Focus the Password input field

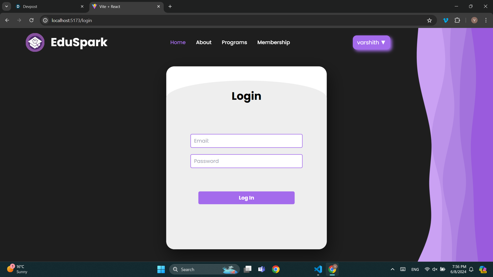[x=246, y=161]
